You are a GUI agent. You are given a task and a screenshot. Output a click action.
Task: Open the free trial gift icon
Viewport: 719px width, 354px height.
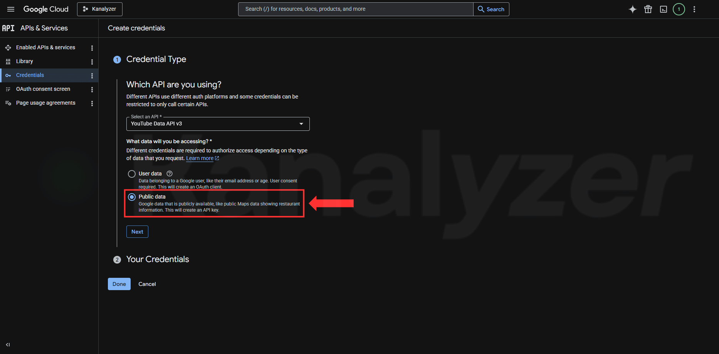click(648, 9)
